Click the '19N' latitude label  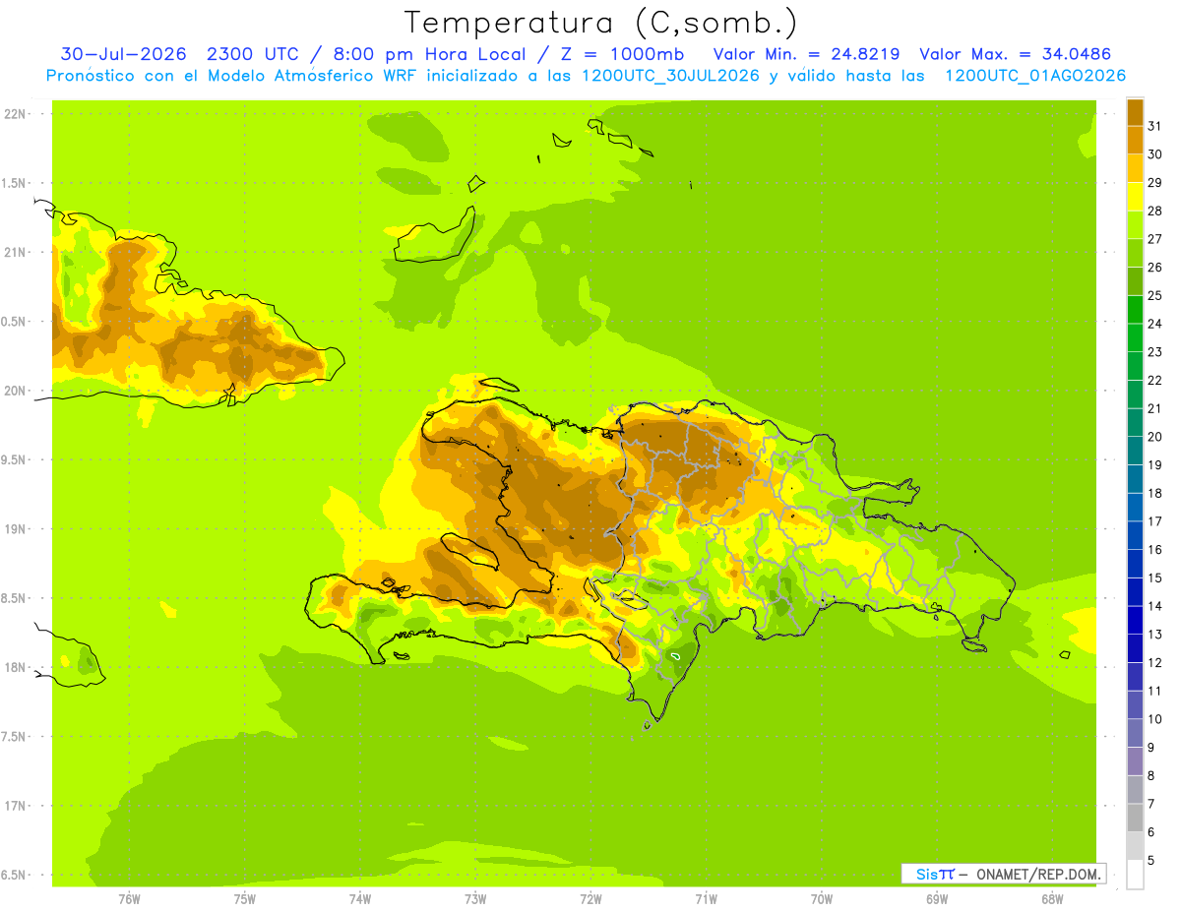click(x=14, y=529)
